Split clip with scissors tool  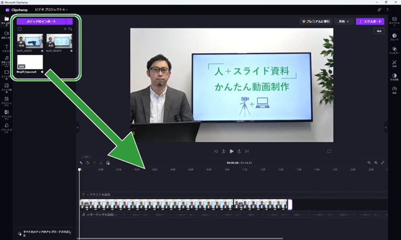101,162
